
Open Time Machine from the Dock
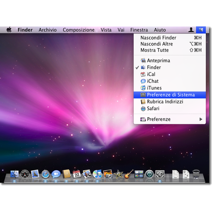click(x=149, y=174)
